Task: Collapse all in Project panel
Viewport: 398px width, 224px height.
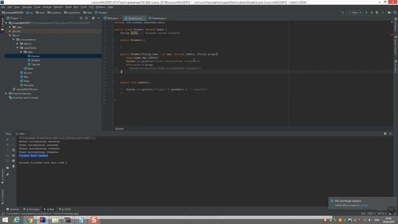Action: click(86, 18)
